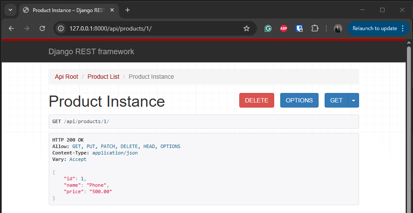Image resolution: width=413 pixels, height=213 pixels.
Task: Click the address bar URL
Action: [111, 28]
